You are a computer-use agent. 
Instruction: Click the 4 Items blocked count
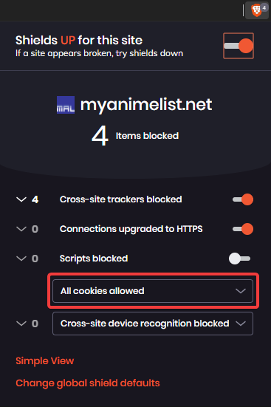pos(135,136)
